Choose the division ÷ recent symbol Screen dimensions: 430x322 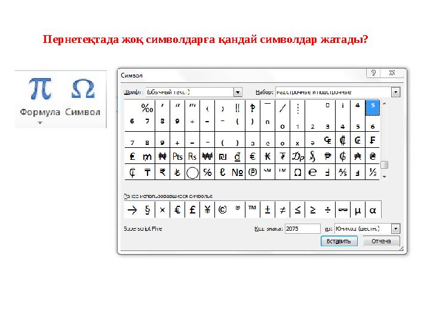[x=327, y=210]
